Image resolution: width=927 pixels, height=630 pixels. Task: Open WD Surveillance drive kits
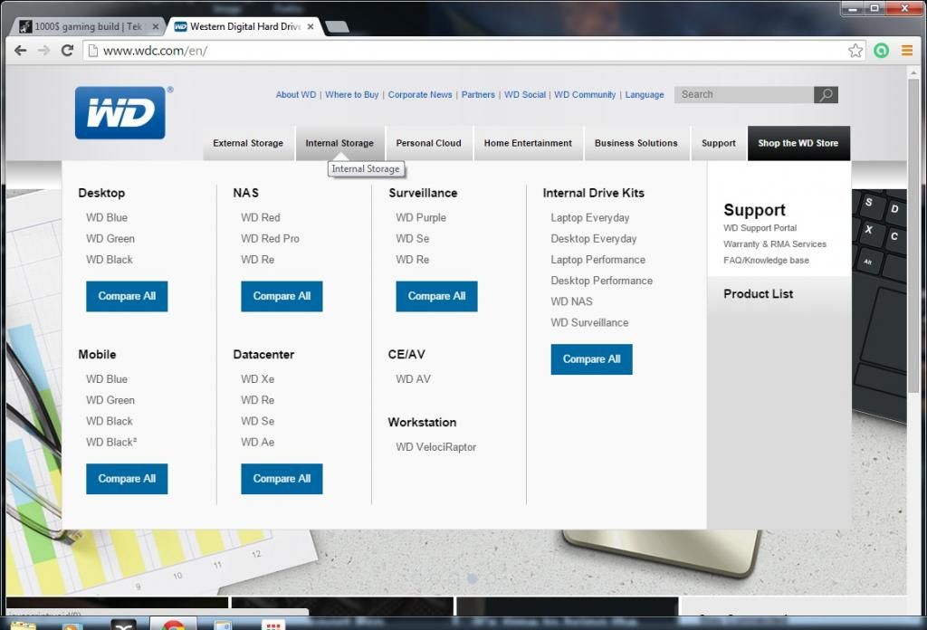click(x=589, y=322)
